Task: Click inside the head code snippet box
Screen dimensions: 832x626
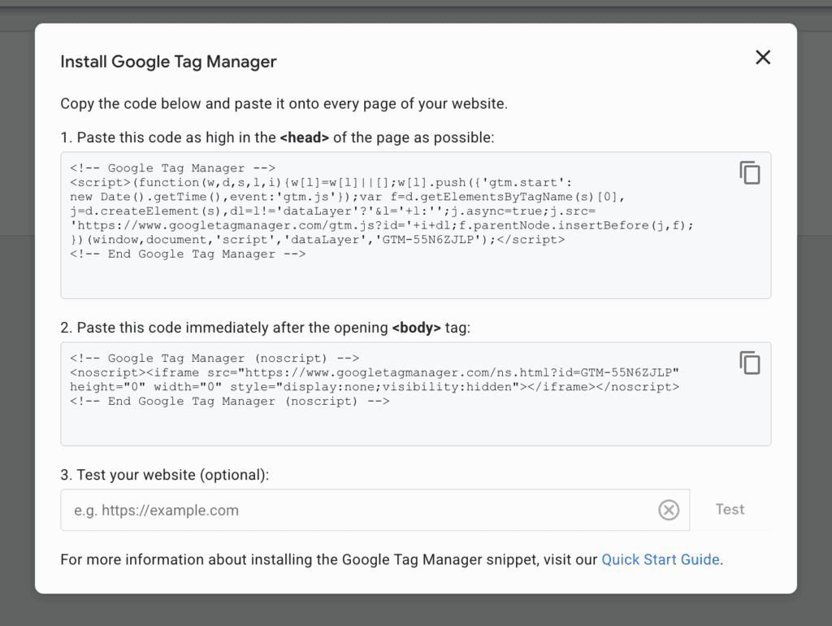Action: pyautogui.click(x=415, y=225)
